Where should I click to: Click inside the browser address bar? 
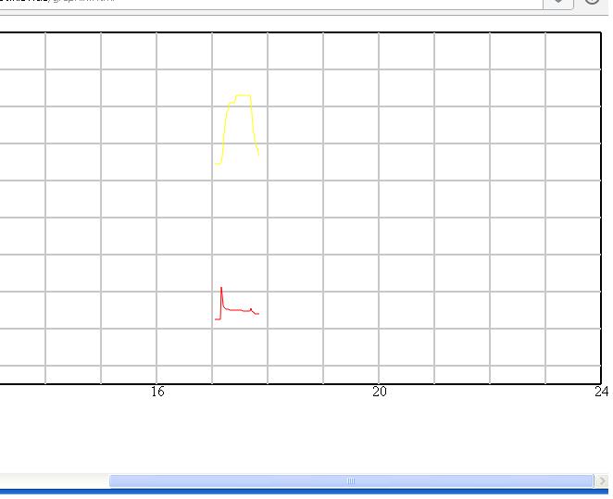(x=269, y=3)
